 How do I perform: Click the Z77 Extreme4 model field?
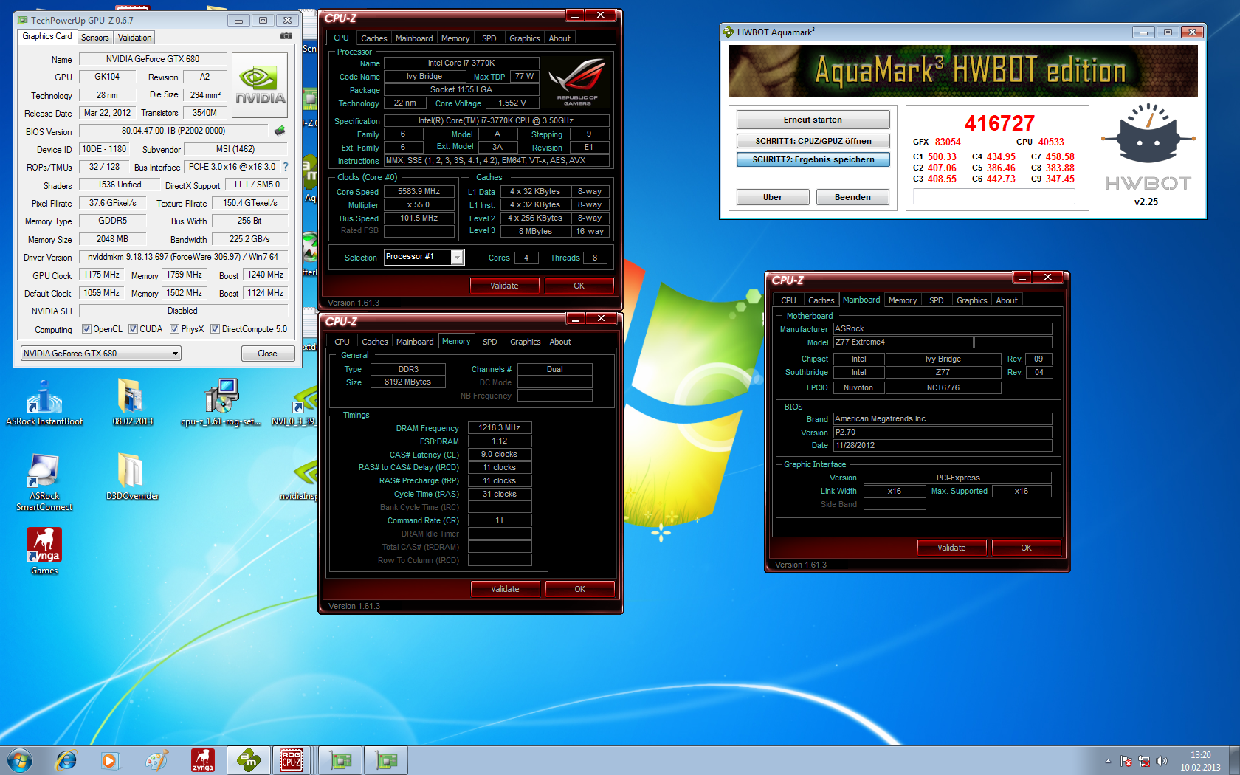(903, 342)
